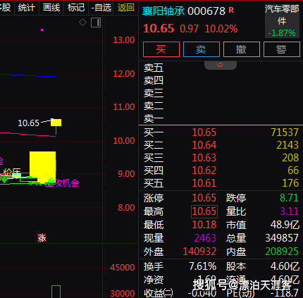Click the red volume bar at bottom
Viewport: 303px width, 298px height.
[x=56, y=292]
